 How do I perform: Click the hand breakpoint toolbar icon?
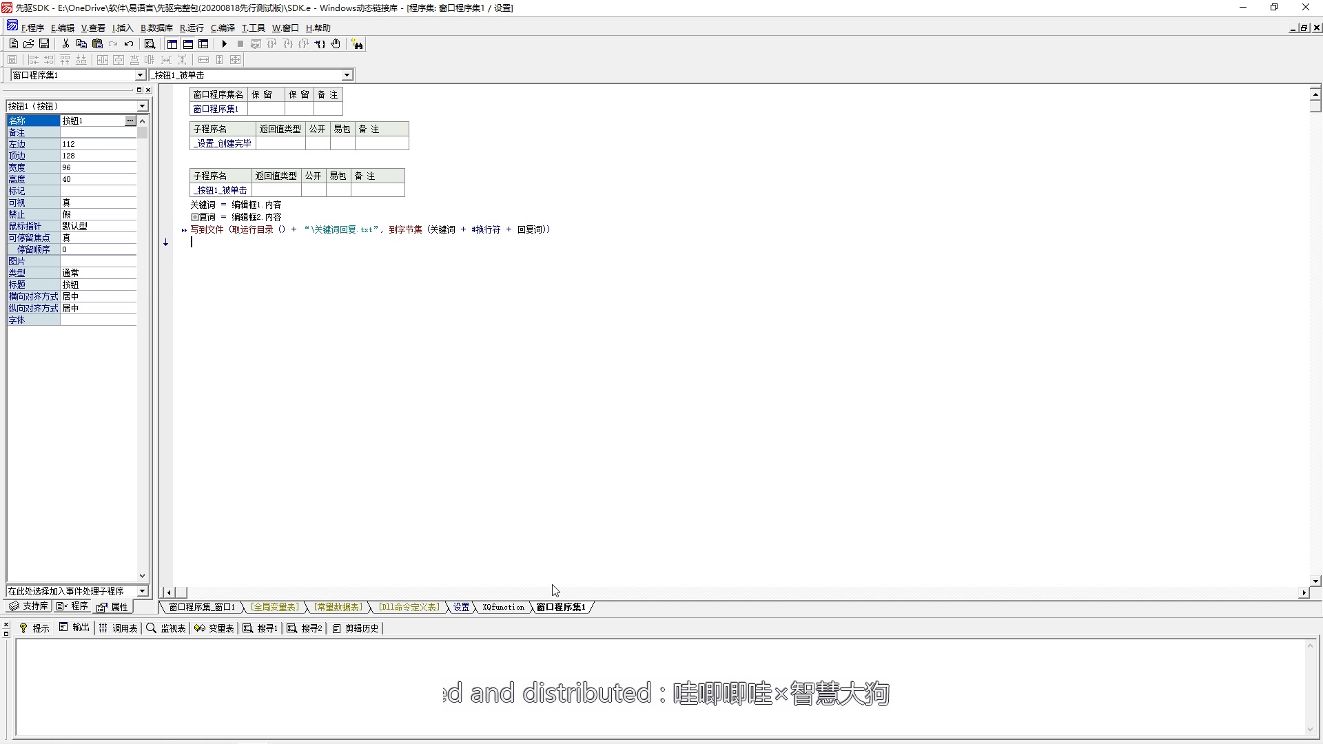pyautogui.click(x=336, y=44)
